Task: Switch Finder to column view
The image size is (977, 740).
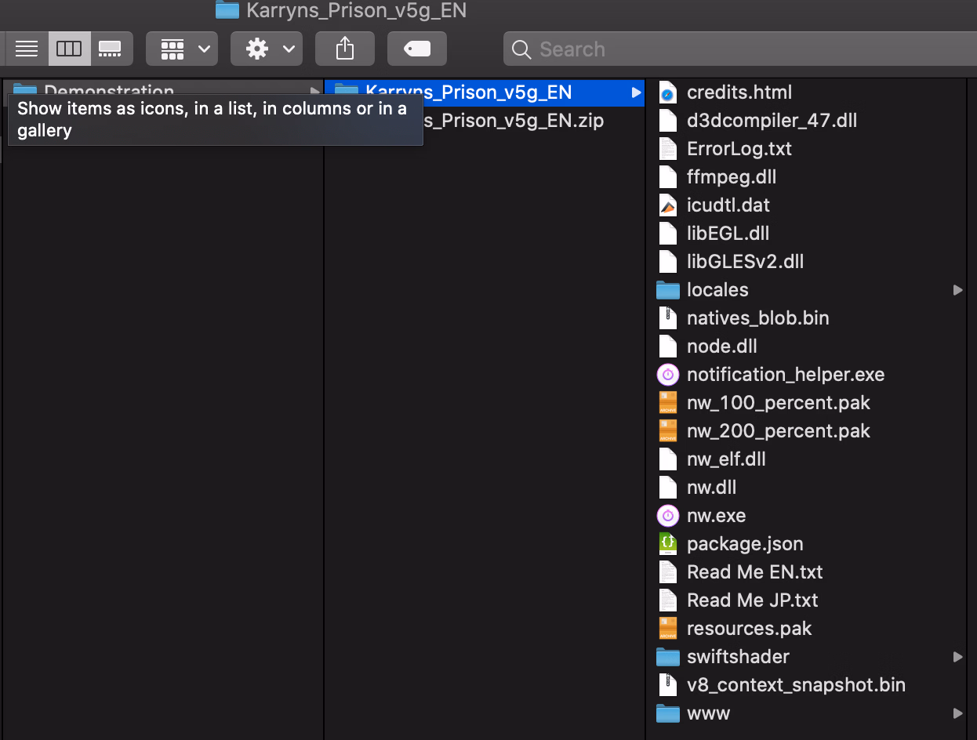Action: [69, 49]
